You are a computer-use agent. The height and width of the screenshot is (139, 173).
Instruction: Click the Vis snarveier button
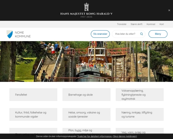pos(100,34)
